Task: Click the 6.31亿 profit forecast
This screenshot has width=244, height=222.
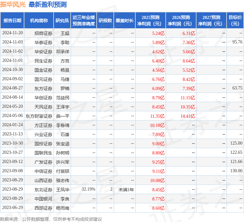Action: point(189,33)
